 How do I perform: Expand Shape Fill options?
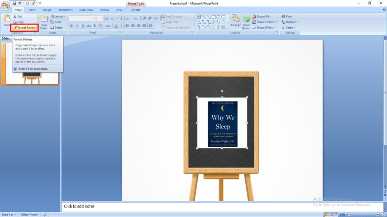262,16
